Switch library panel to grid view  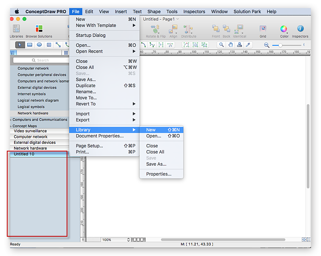pos(66,53)
